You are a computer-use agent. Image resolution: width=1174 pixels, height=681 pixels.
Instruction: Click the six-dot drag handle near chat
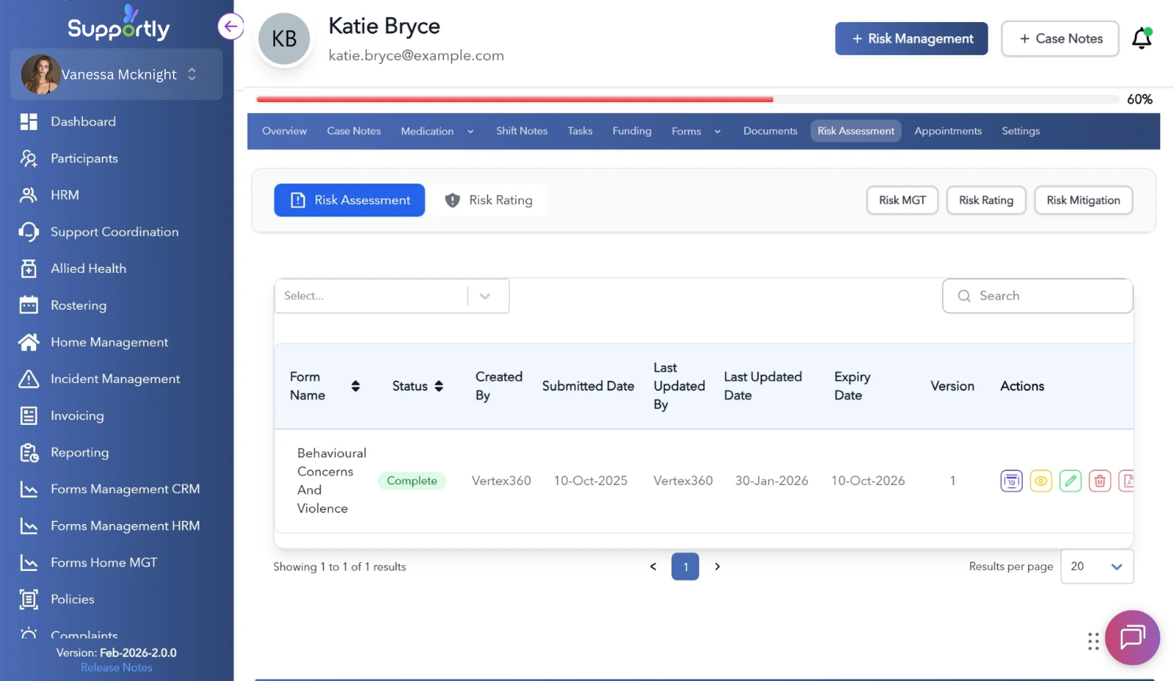point(1093,641)
